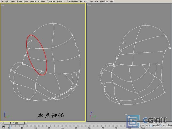Open the Customize menu

(x=94, y=1)
